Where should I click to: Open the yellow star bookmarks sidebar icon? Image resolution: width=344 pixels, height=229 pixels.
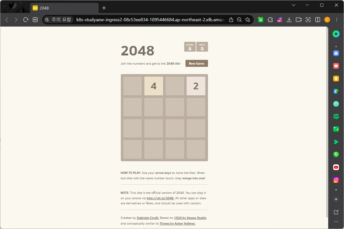pos(336,79)
